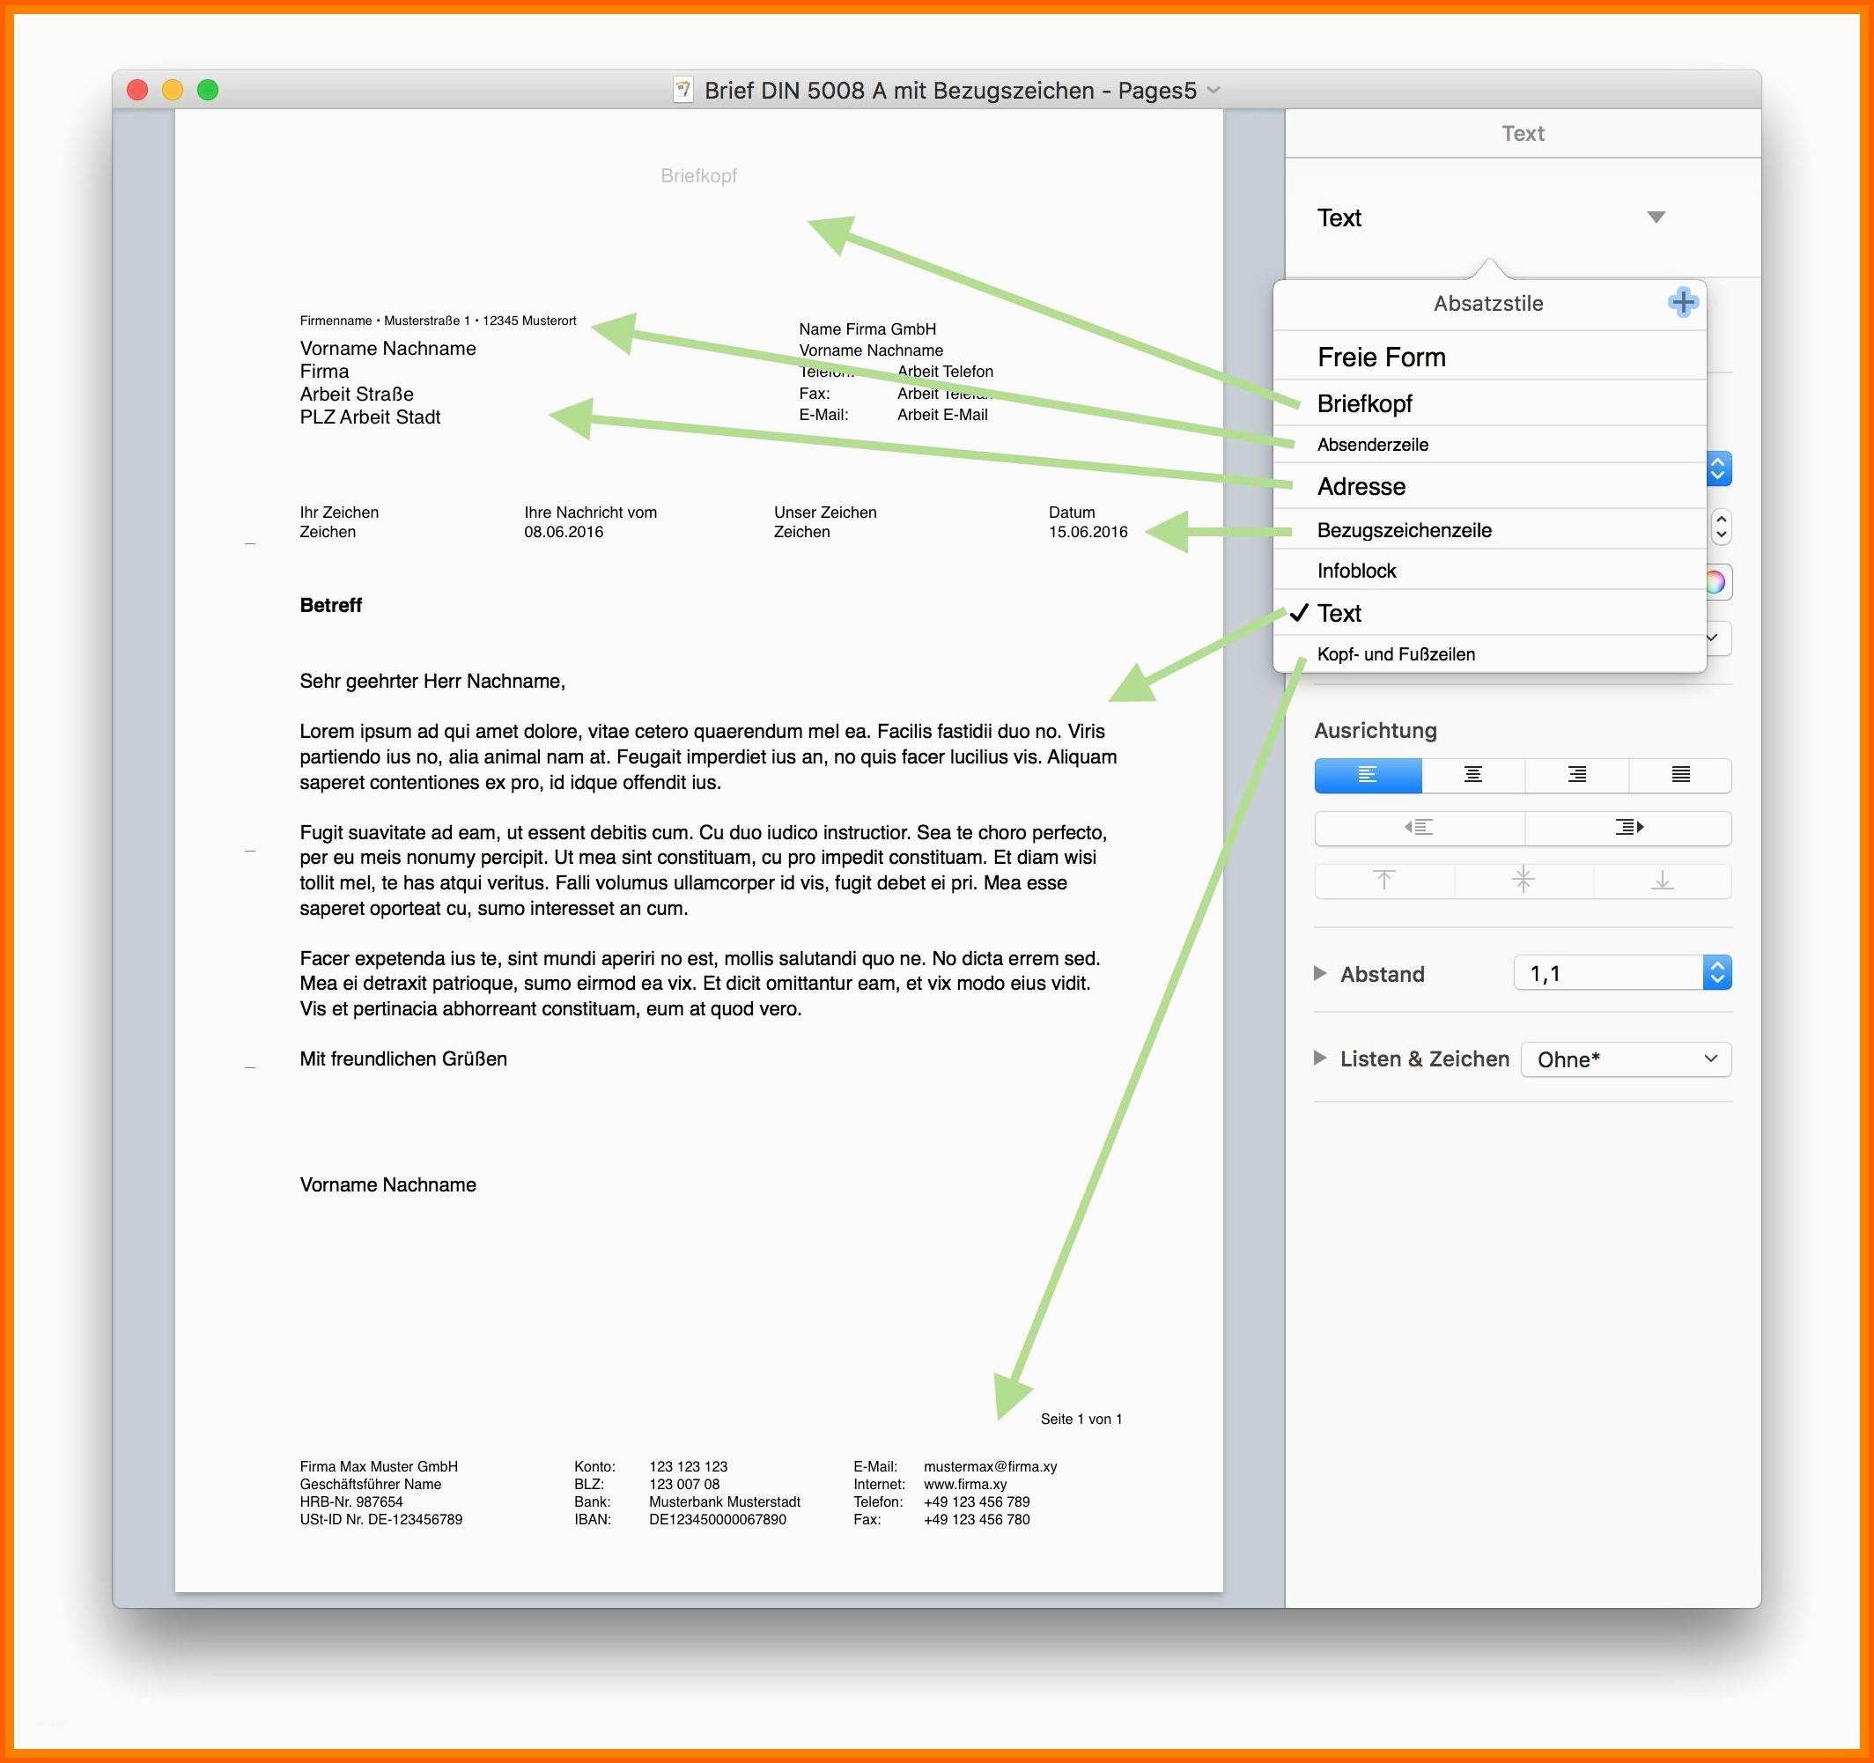This screenshot has width=1874, height=1763.
Task: Click the 'Unser Zeichen' reference label
Action: tap(825, 512)
